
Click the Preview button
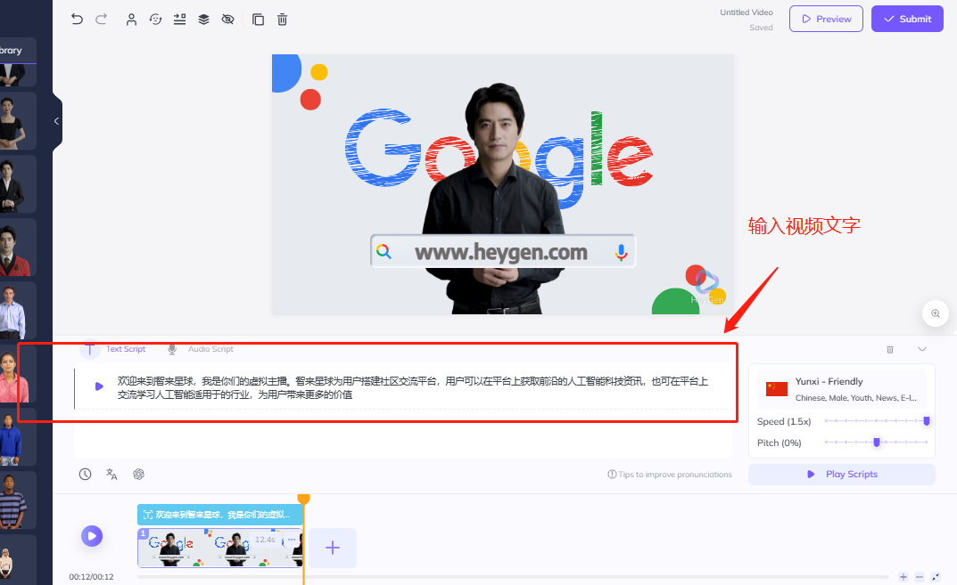(826, 19)
